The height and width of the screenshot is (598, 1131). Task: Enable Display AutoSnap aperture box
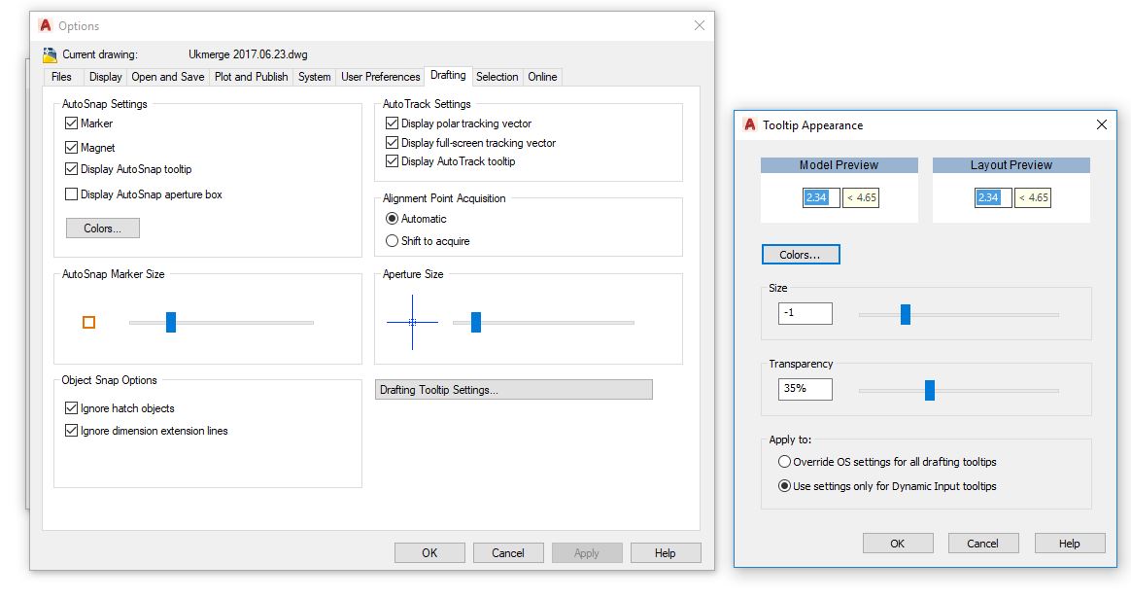coord(71,194)
